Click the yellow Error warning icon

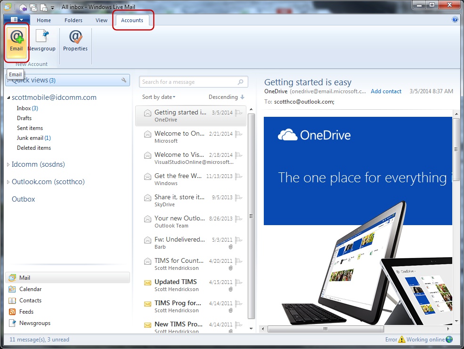pyautogui.click(x=402, y=339)
